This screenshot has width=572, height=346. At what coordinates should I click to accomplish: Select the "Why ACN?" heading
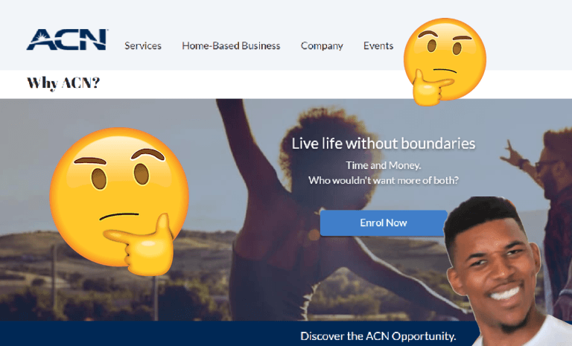pyautogui.click(x=63, y=83)
